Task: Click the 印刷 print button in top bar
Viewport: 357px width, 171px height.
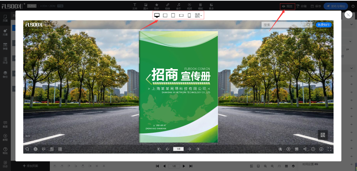Action: point(302,6)
